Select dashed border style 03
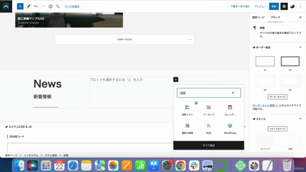Viewport: 306px width, 172px height. coord(265,81)
